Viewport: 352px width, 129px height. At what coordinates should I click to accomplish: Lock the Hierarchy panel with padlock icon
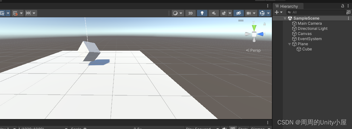pyautogui.click(x=343, y=6)
